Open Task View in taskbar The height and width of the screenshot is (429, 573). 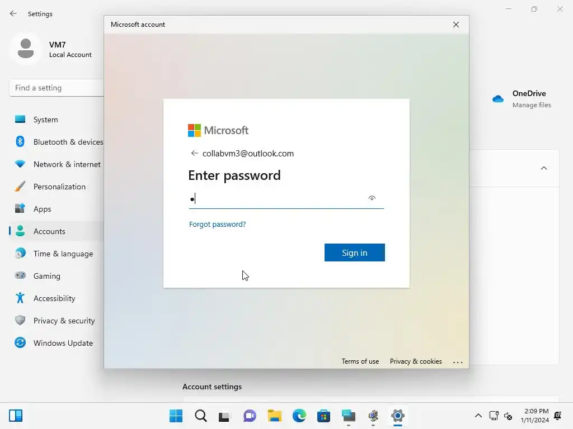point(225,416)
